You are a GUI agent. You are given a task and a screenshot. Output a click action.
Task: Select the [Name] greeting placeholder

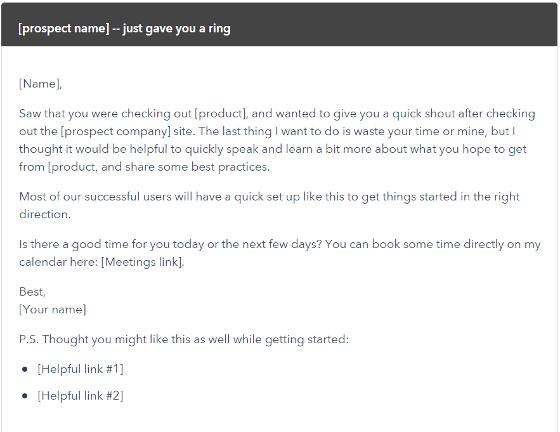[x=41, y=84]
